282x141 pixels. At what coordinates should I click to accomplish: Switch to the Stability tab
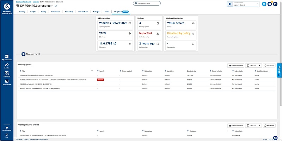pos(43,12)
